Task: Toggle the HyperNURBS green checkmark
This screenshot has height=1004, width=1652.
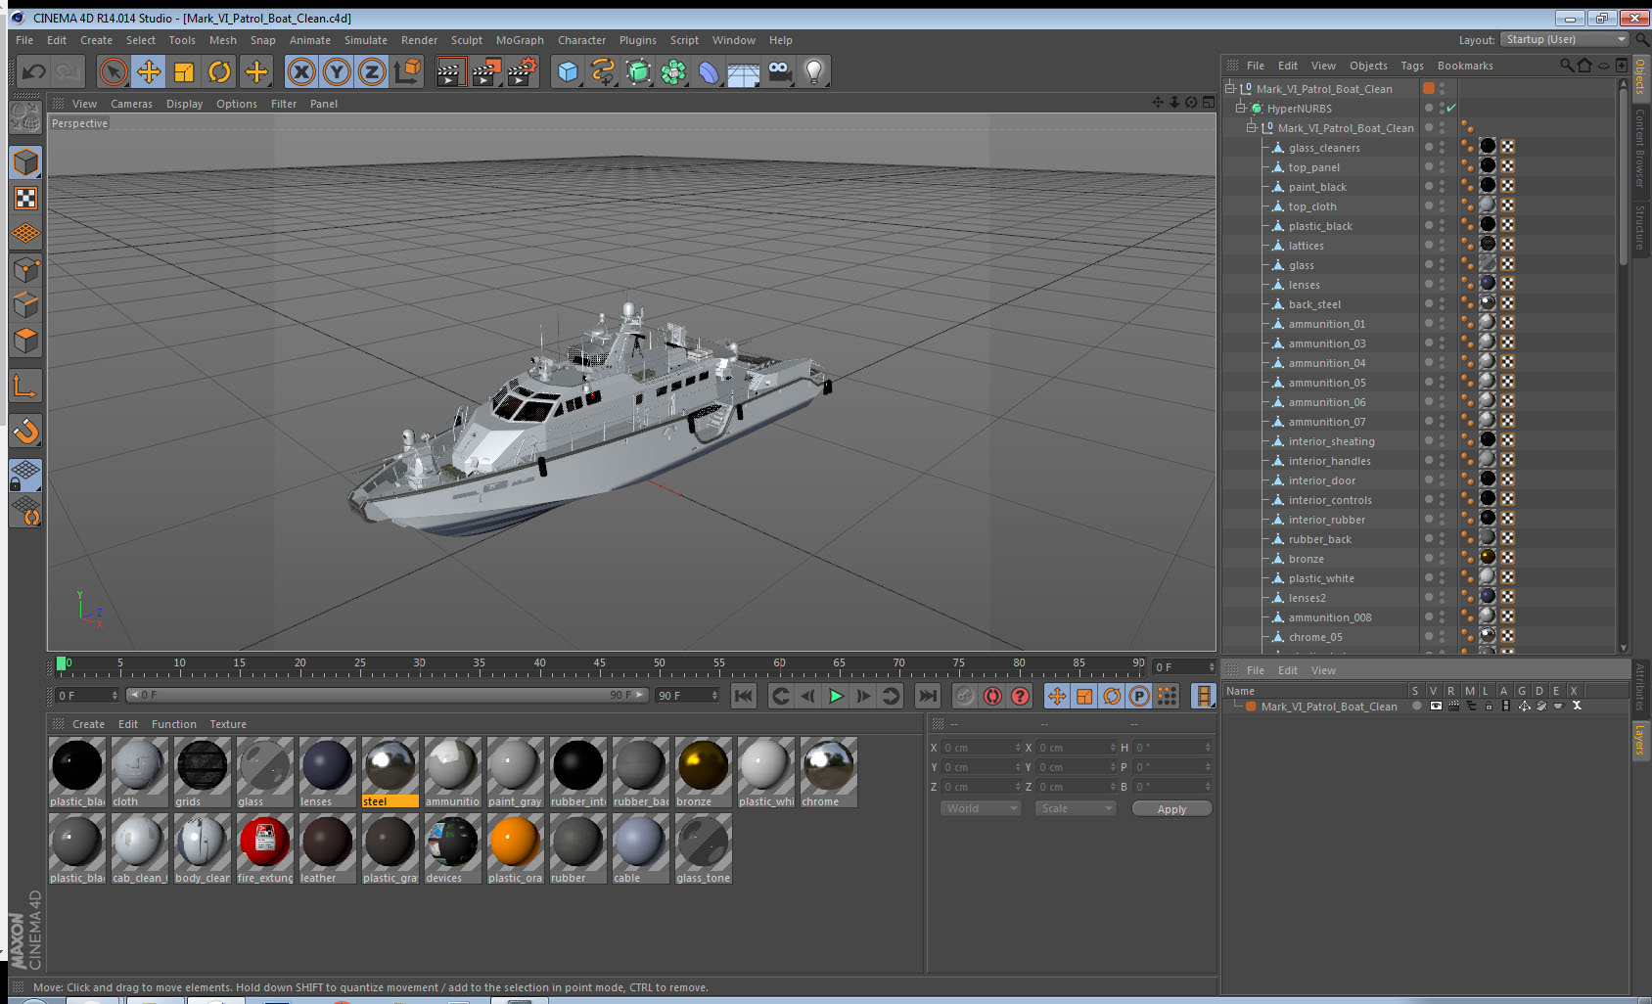Action: [1451, 108]
